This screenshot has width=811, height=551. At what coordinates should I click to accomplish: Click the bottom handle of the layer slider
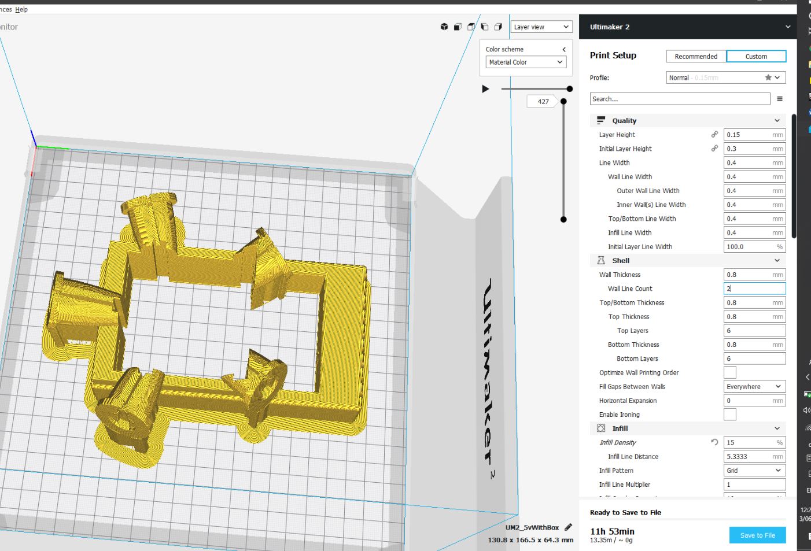point(564,219)
